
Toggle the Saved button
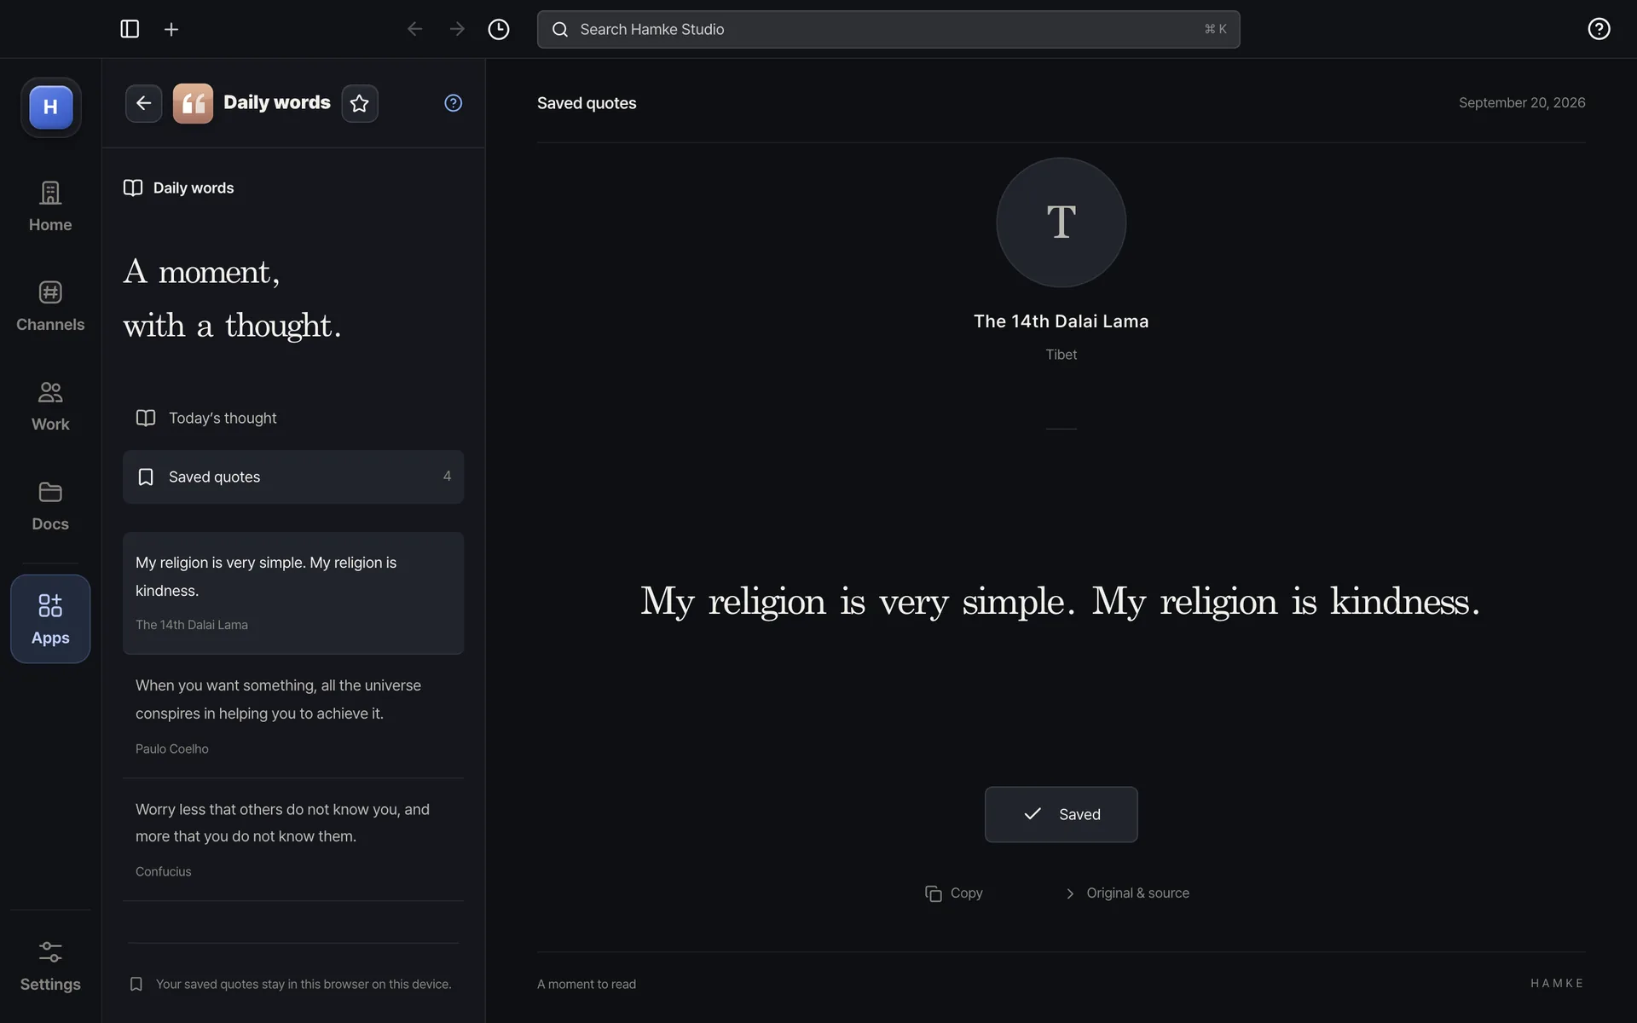(1061, 814)
